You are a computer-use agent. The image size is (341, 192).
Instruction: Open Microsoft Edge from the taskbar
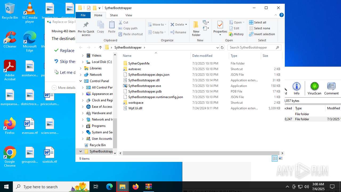(109, 187)
